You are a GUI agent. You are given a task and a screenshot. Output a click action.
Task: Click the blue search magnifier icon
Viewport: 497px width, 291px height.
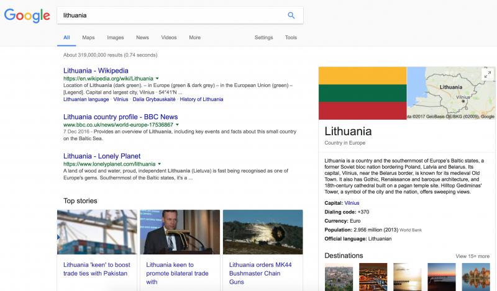pyautogui.click(x=291, y=15)
